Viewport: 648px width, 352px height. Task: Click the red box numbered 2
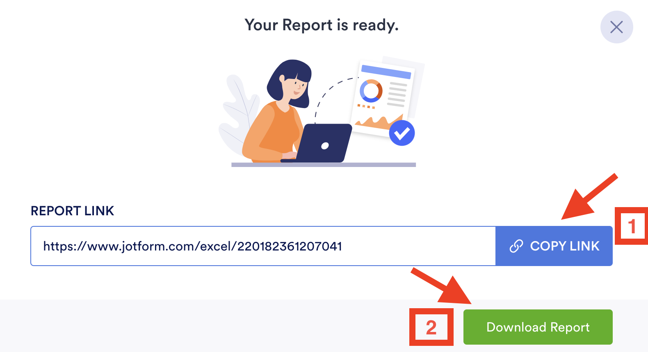(431, 327)
